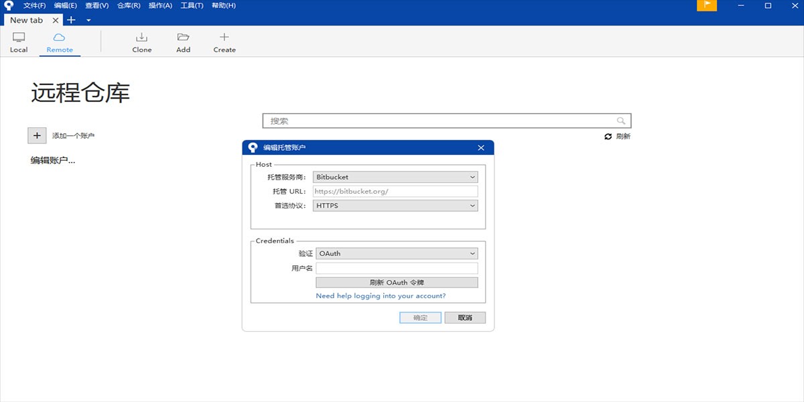
Task: Switch to the Local repositories view
Action: pos(18,42)
